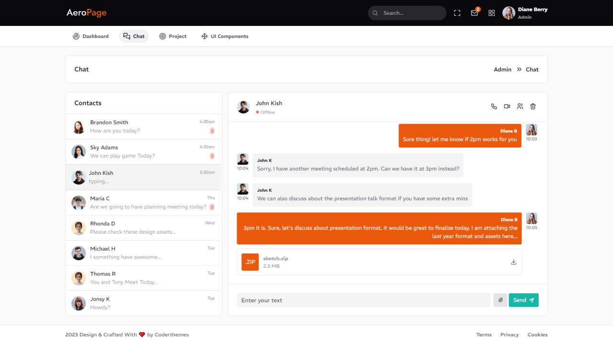Start a voice call with John Kish
613x345 pixels.
[494, 106]
